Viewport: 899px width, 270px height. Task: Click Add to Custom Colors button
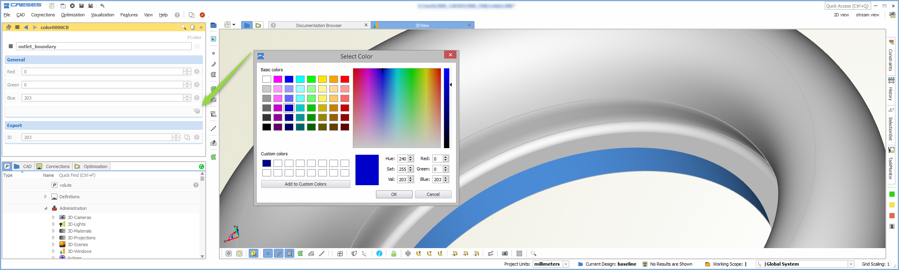tap(305, 184)
